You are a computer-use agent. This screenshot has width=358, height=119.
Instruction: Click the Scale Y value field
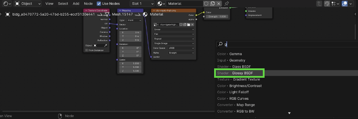coord(131,67)
